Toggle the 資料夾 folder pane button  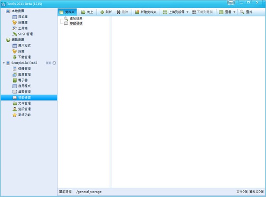point(67,12)
